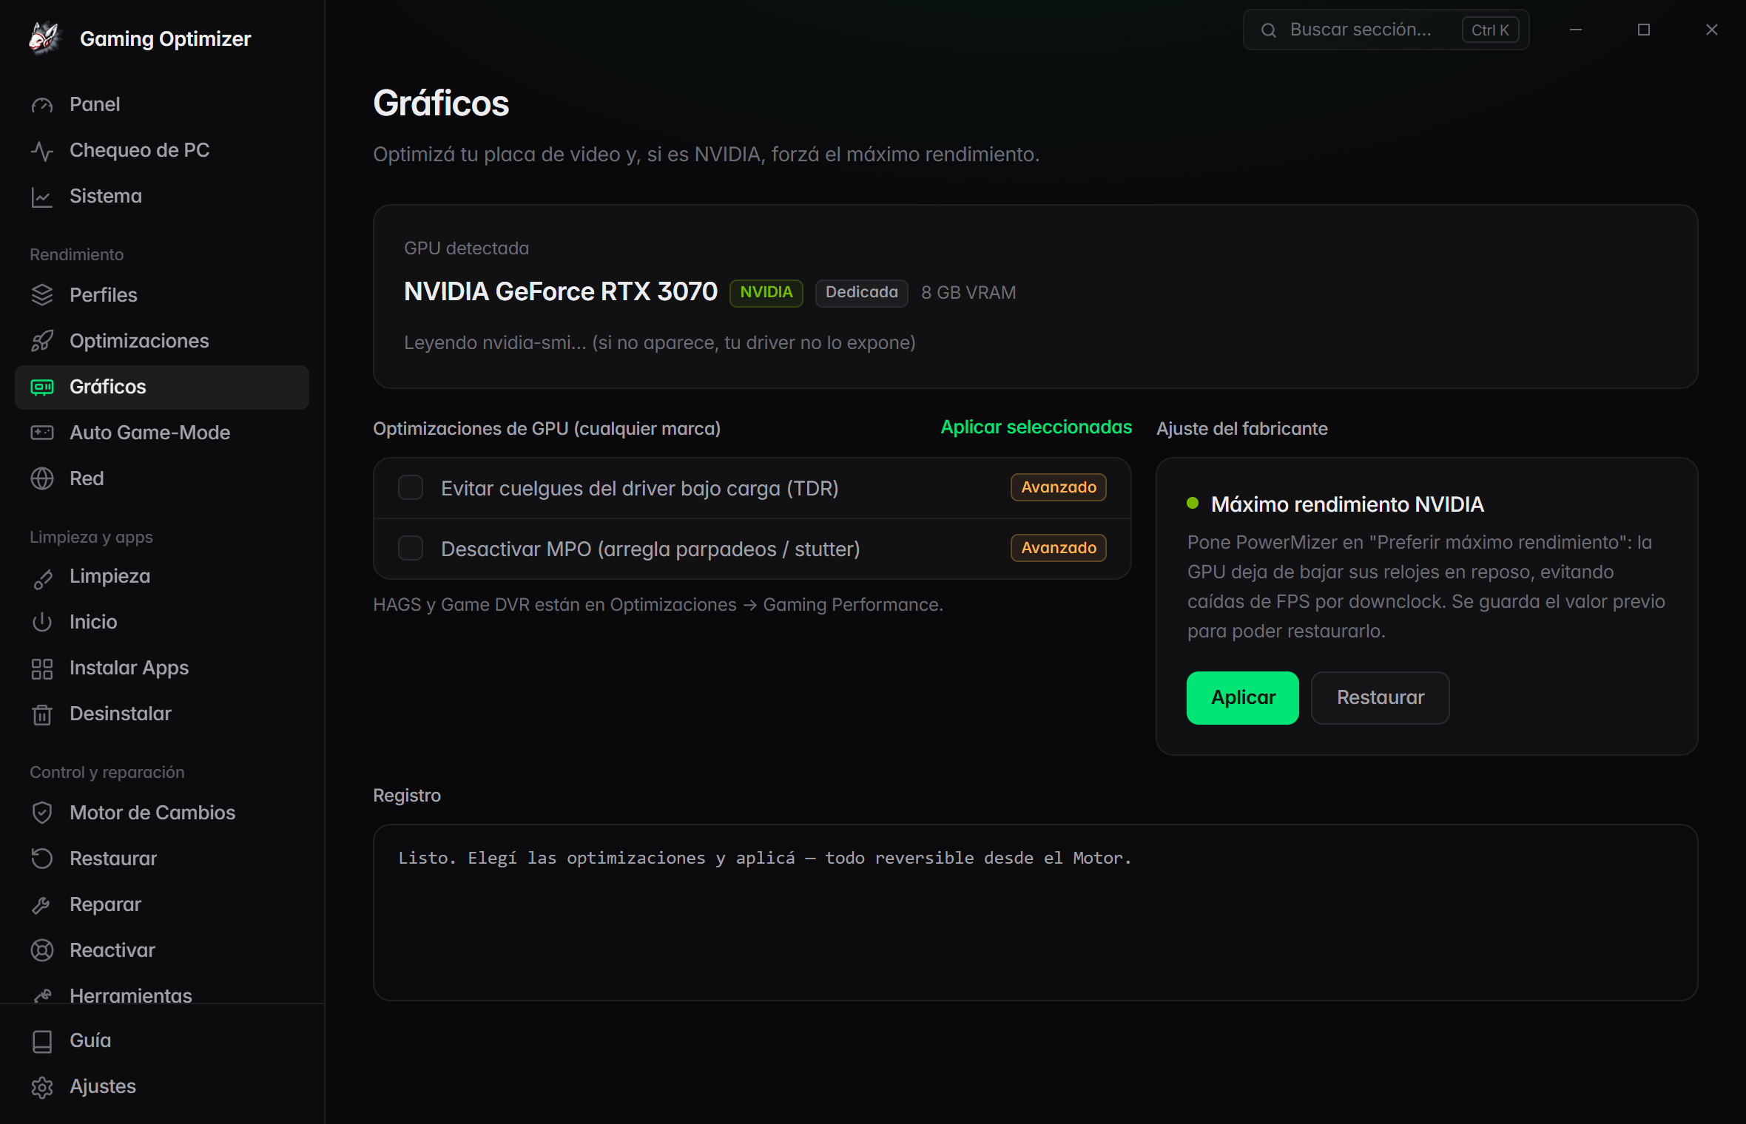This screenshot has height=1124, width=1746.
Task: Select Auto Game-Mode menu label
Action: (149, 433)
